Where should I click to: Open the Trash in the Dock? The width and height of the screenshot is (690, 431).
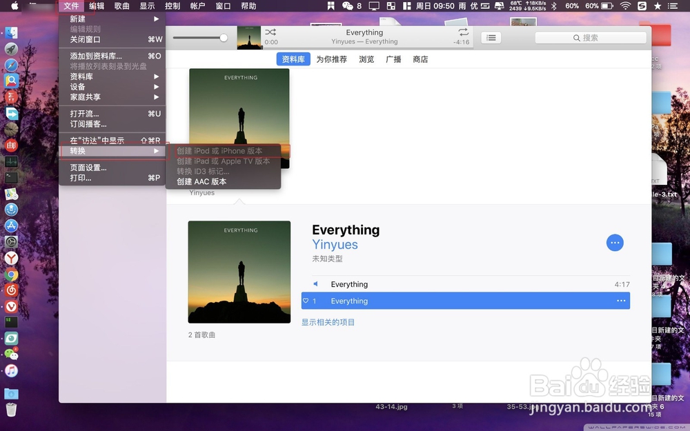(x=11, y=410)
